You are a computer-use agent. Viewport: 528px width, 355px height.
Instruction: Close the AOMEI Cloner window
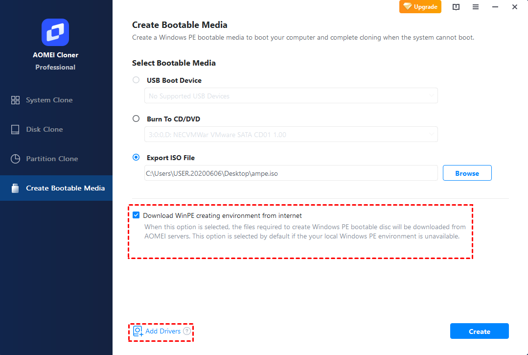tap(514, 7)
